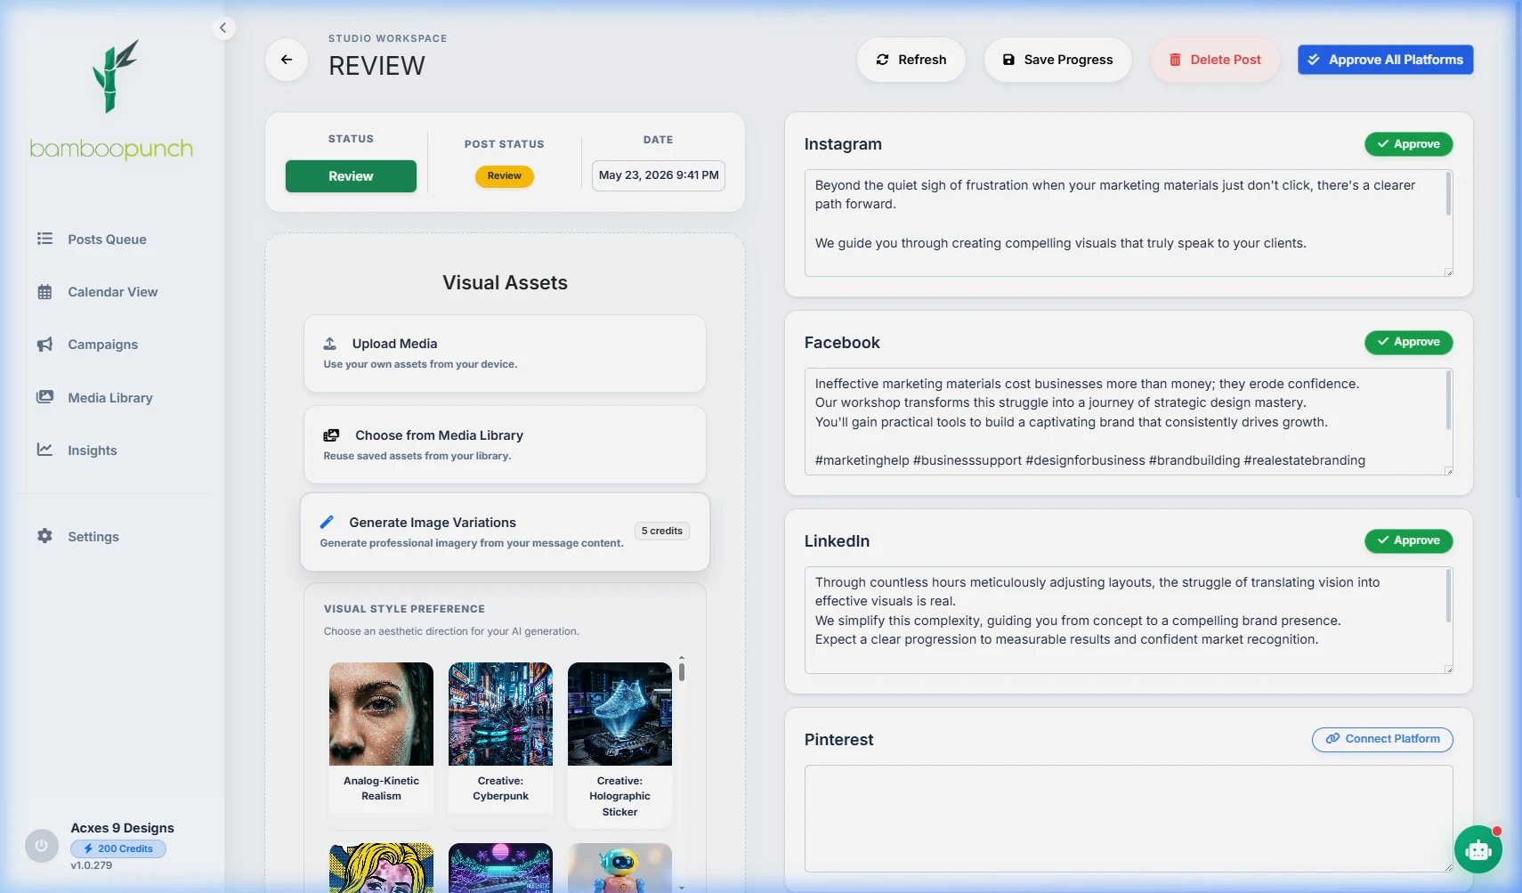Click into Facebook caption text area
This screenshot has width=1522, height=893.
click(x=1129, y=421)
